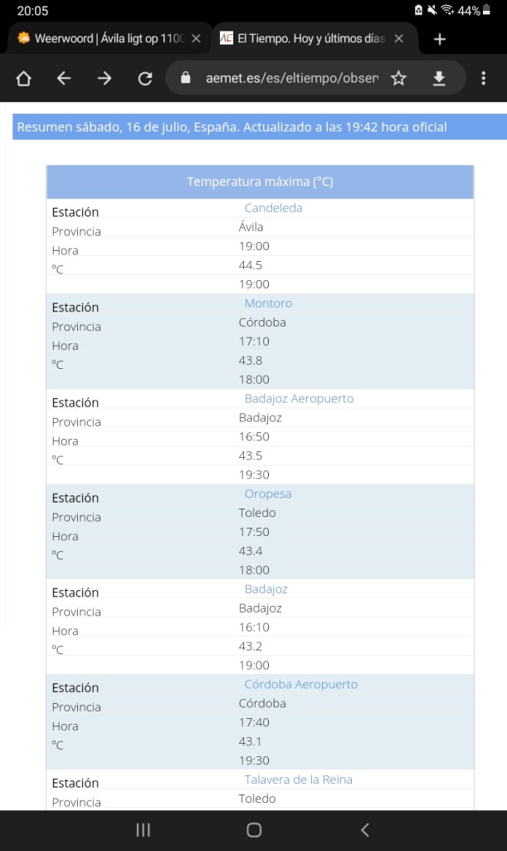Open the browser downloads
Screen dimensions: 507x851
point(439,78)
